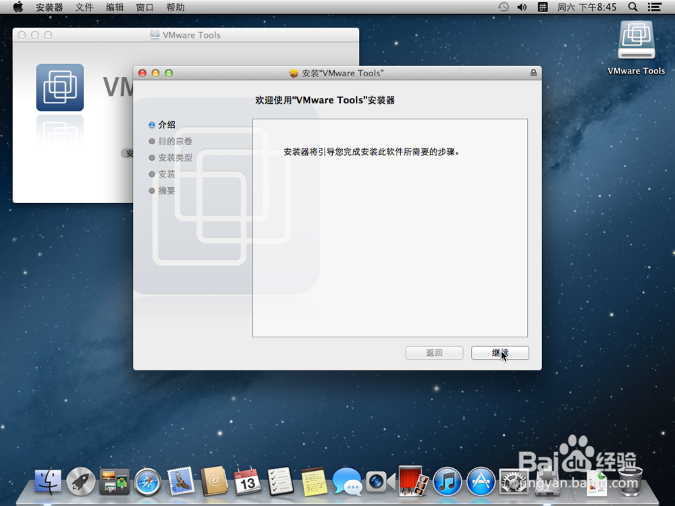This screenshot has width=675, height=506.
Task: Select the 摘要 step in sidebar
Action: [162, 191]
